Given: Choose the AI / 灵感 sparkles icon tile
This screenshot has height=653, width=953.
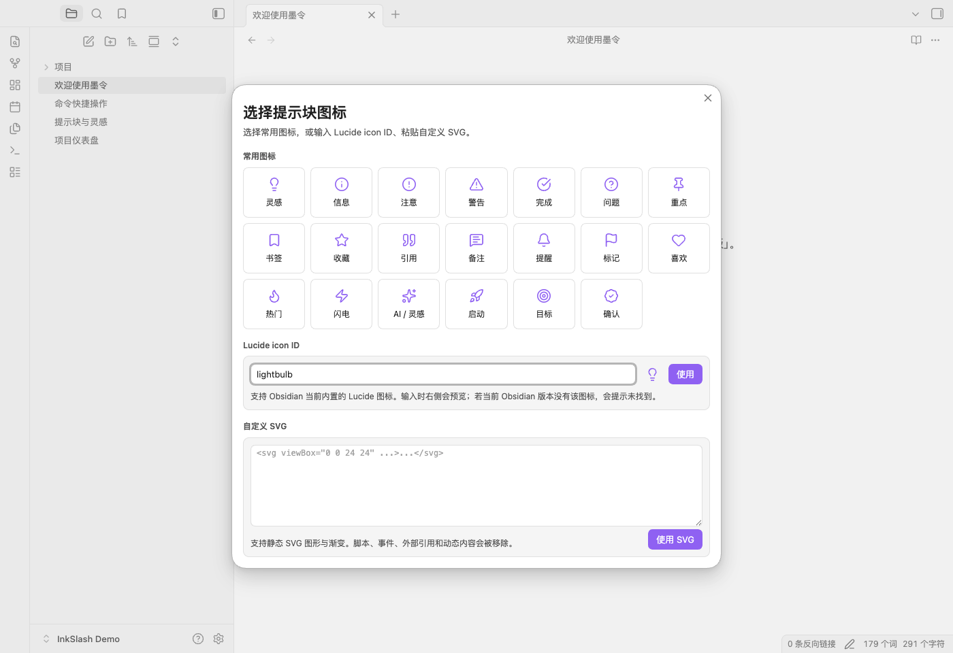Looking at the screenshot, I should point(408,304).
